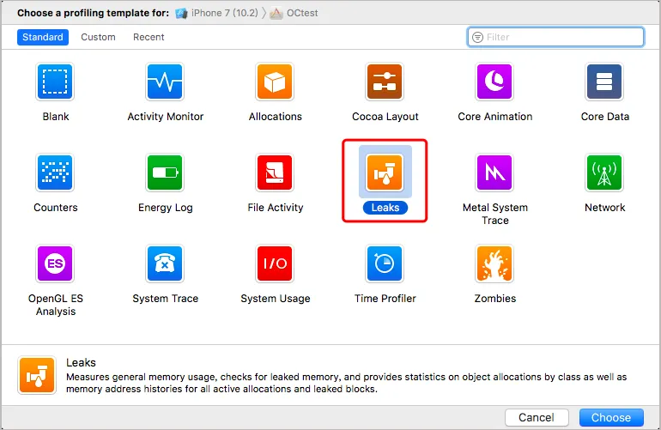Image resolution: width=661 pixels, height=430 pixels.
Task: Show the Recent templates tab
Action: (149, 37)
